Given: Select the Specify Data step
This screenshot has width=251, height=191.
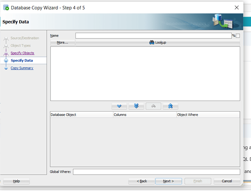Looking at the screenshot, I should [x=22, y=61].
